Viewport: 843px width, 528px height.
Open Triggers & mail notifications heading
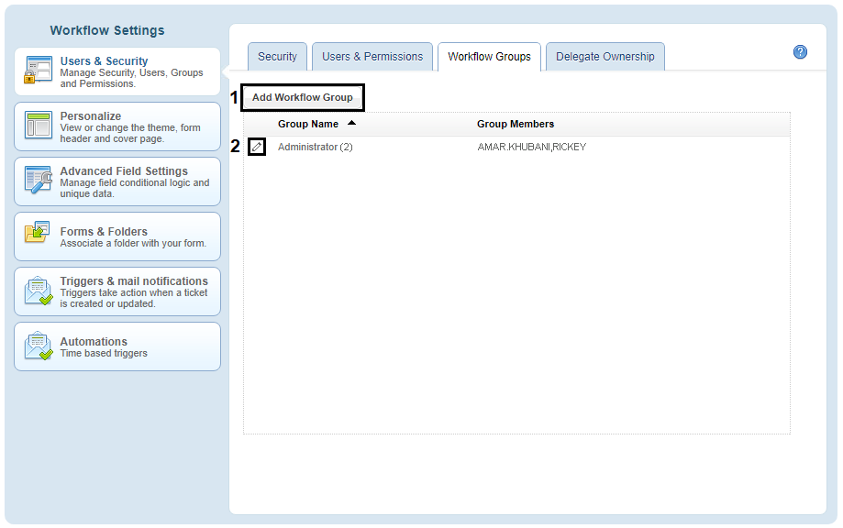click(134, 280)
